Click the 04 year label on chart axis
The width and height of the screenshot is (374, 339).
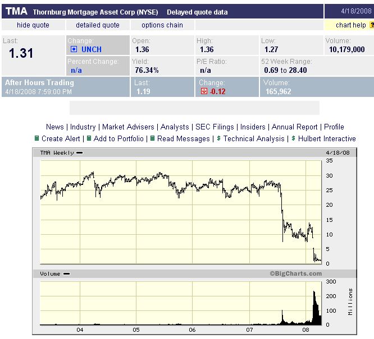pos(80,330)
